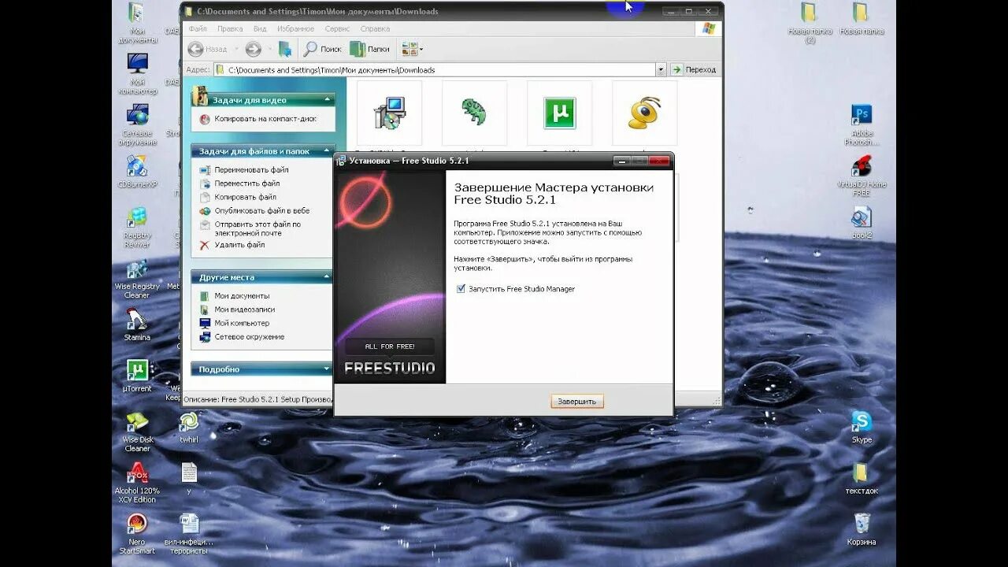1008x567 pixels.
Task: Open the Сервис menu in Explorer
Action: click(x=337, y=28)
